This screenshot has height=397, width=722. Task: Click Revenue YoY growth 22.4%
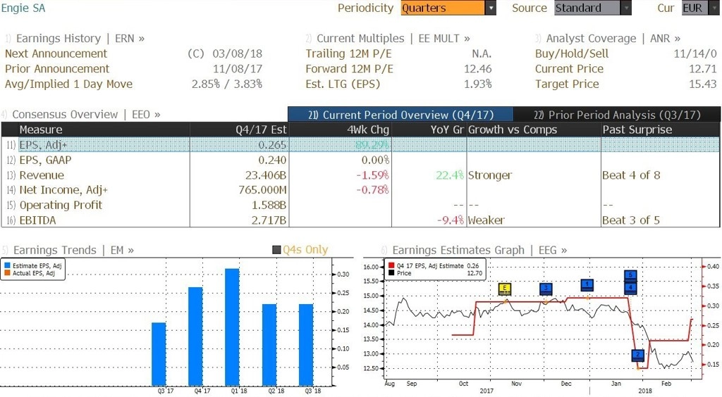pyautogui.click(x=450, y=175)
